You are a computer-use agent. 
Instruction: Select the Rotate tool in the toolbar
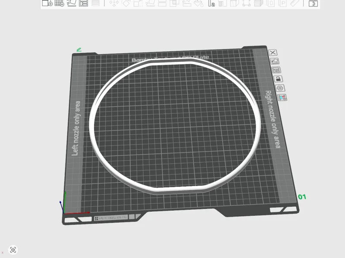(126, 3)
